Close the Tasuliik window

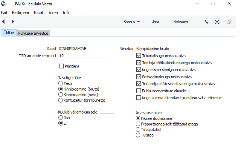coord(229,4)
